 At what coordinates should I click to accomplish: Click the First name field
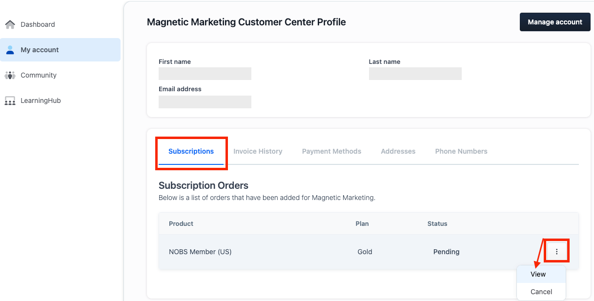(x=205, y=74)
